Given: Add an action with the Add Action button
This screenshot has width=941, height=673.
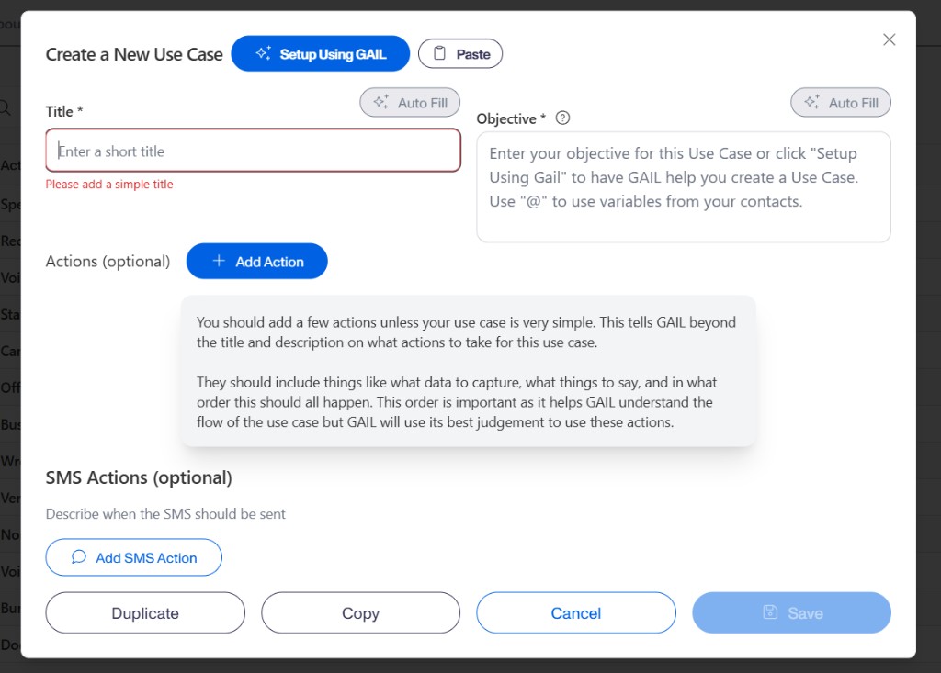Looking at the screenshot, I should click(256, 261).
